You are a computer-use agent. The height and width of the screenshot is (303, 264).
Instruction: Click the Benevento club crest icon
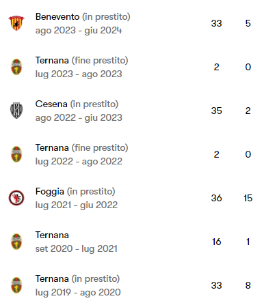pos(16,23)
